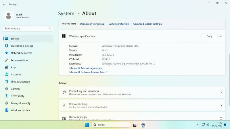Open Network & internet settings
This screenshot has height=129, width=230.
tap(28, 53)
